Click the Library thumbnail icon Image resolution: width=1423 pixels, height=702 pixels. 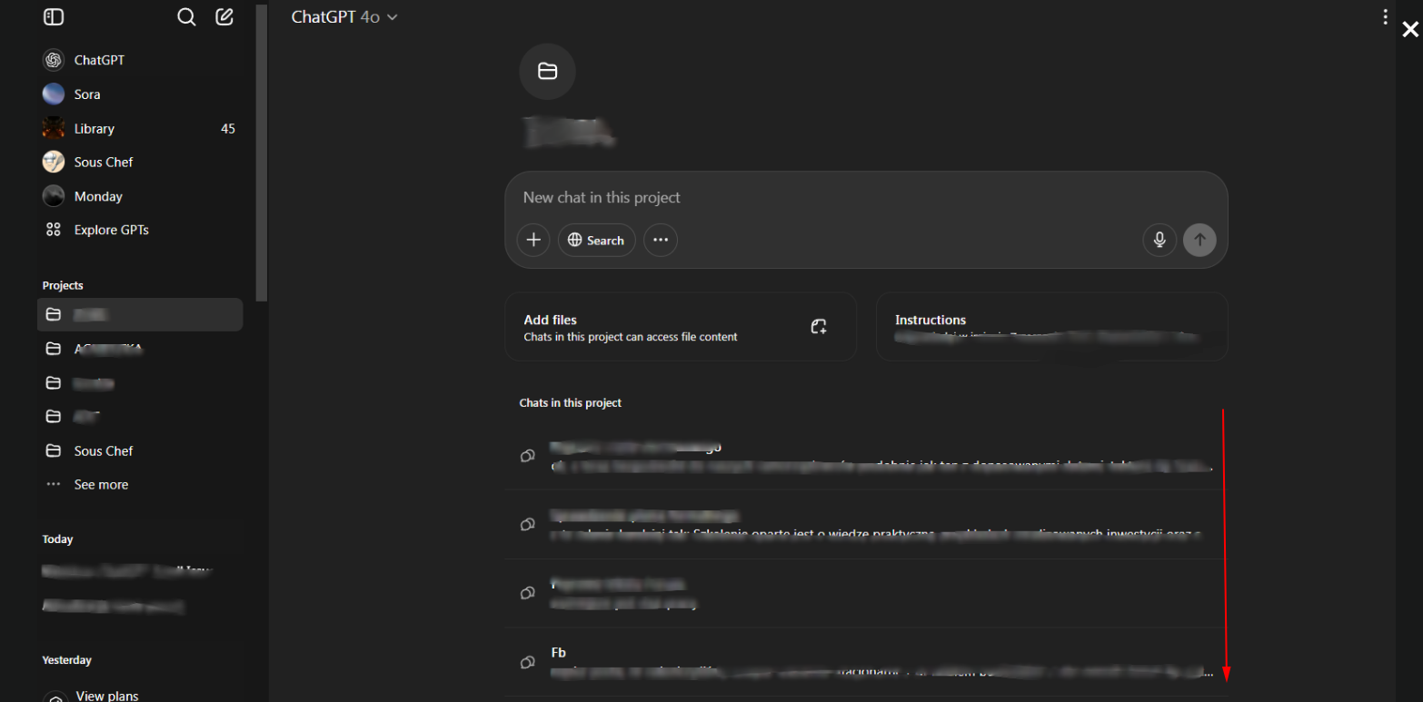click(54, 129)
